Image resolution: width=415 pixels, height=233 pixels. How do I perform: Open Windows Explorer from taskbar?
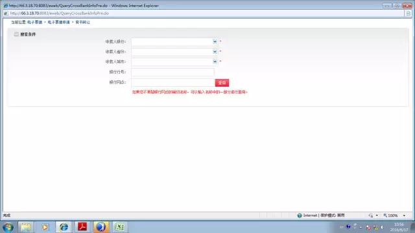26,227
